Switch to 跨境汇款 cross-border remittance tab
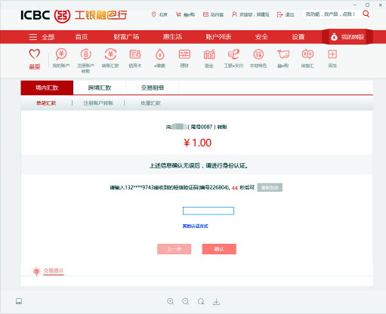Viewport: 386px width, 314px height. 100,88
